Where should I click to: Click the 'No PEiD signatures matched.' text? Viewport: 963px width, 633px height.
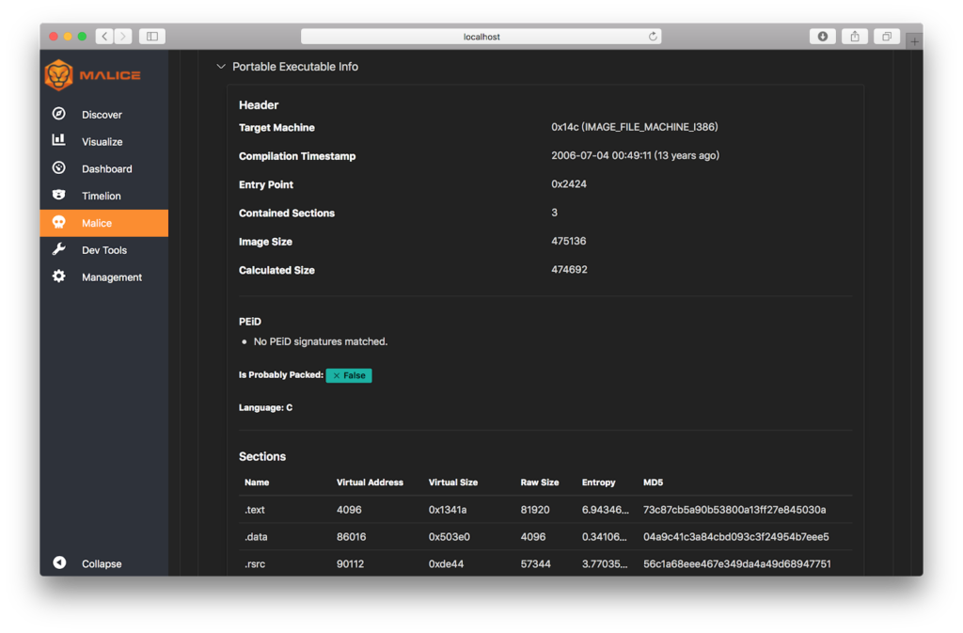click(x=321, y=341)
